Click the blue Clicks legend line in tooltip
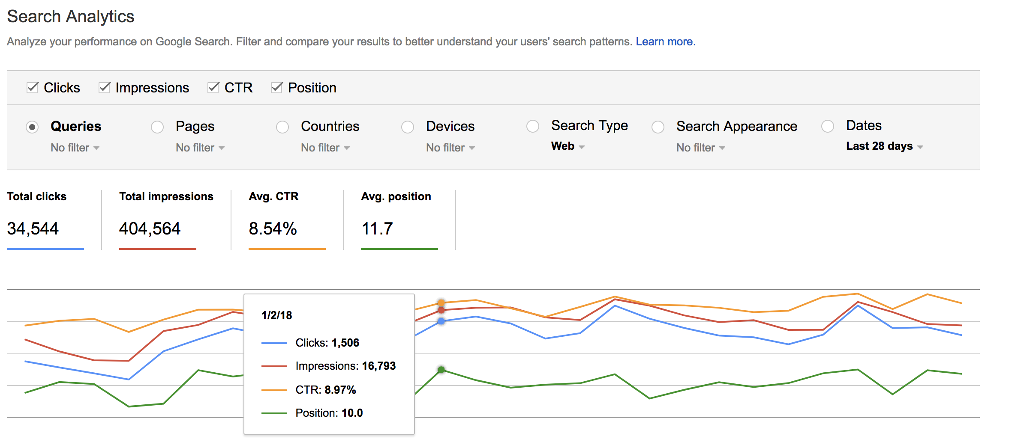 pos(274,343)
